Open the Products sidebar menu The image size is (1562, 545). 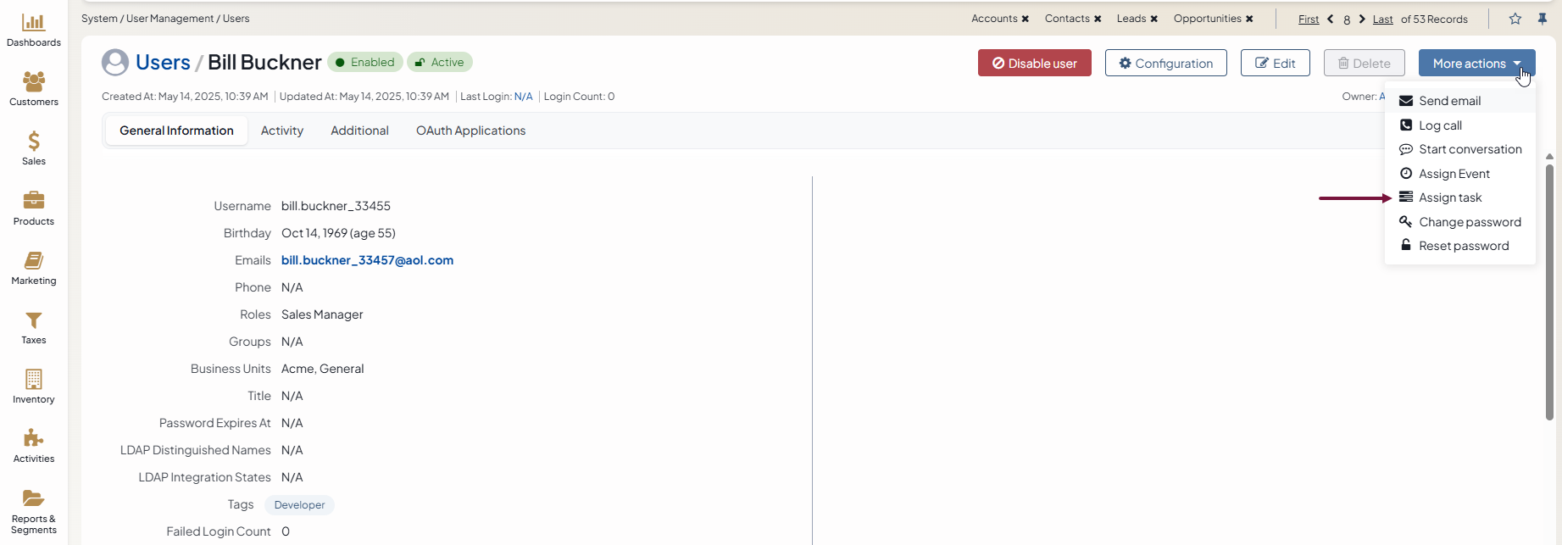click(x=34, y=209)
